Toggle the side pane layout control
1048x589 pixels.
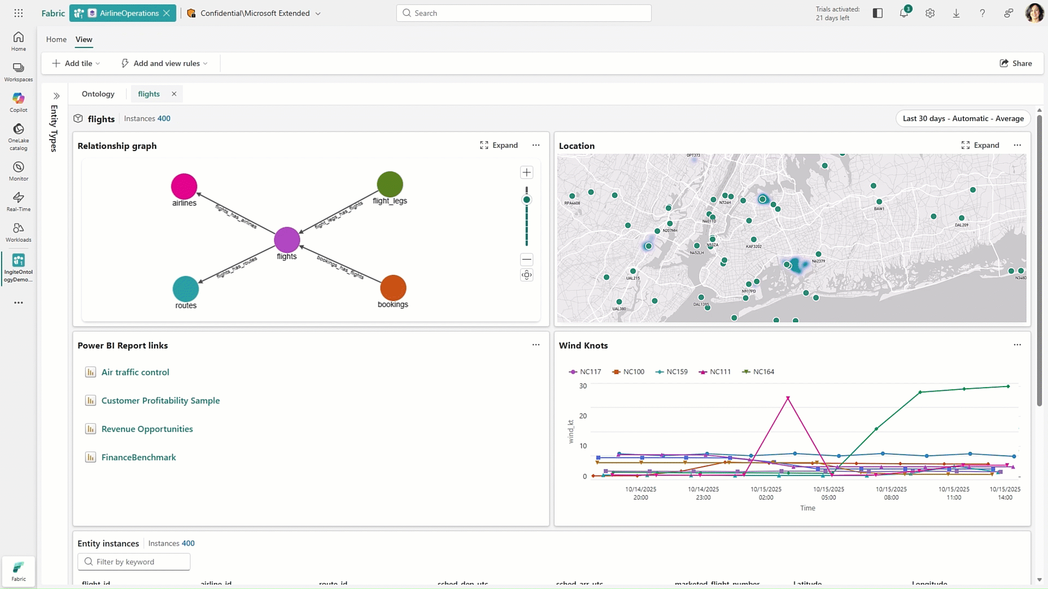(x=878, y=13)
